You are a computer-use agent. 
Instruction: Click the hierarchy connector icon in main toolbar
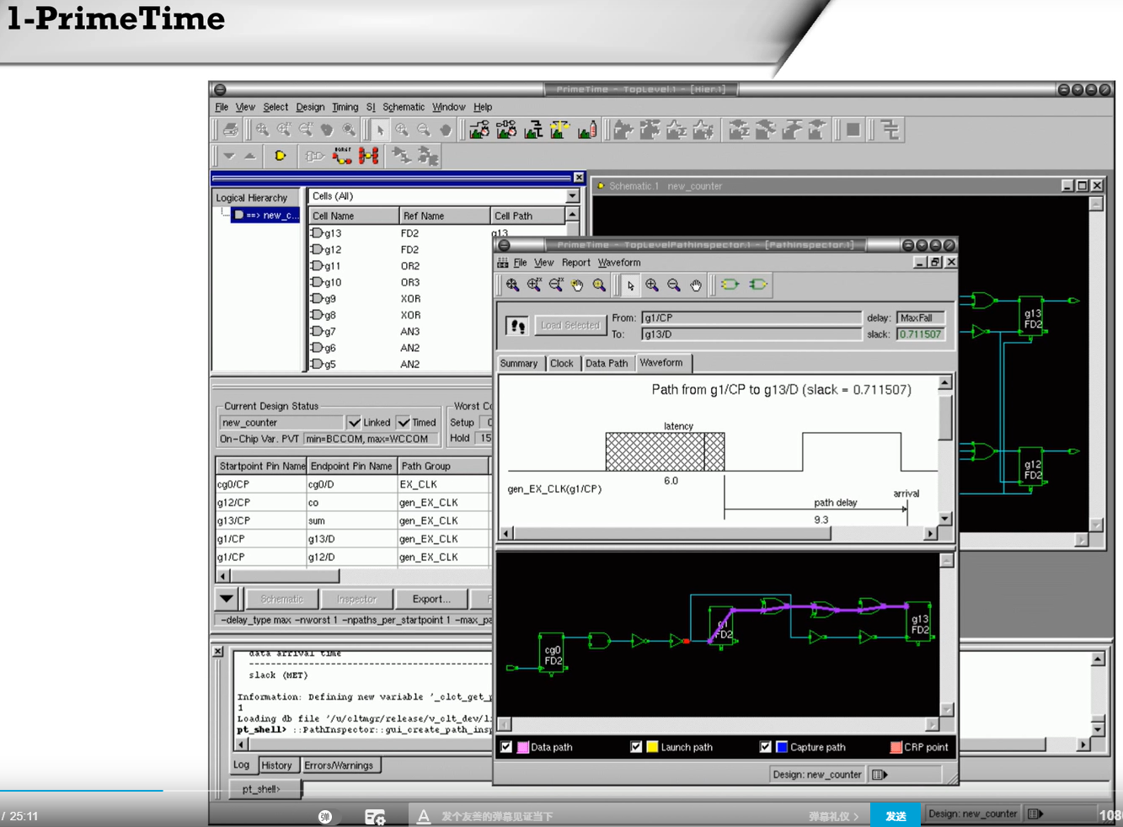coord(890,130)
